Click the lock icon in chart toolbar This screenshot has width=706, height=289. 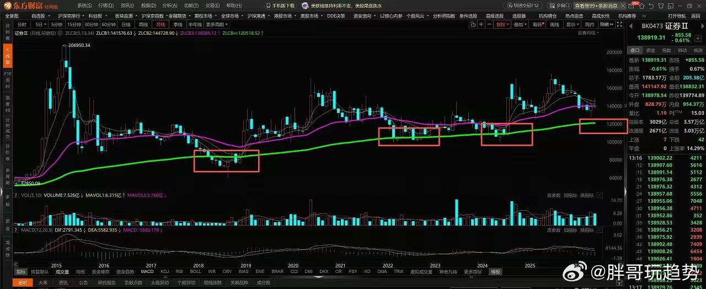click(473, 25)
